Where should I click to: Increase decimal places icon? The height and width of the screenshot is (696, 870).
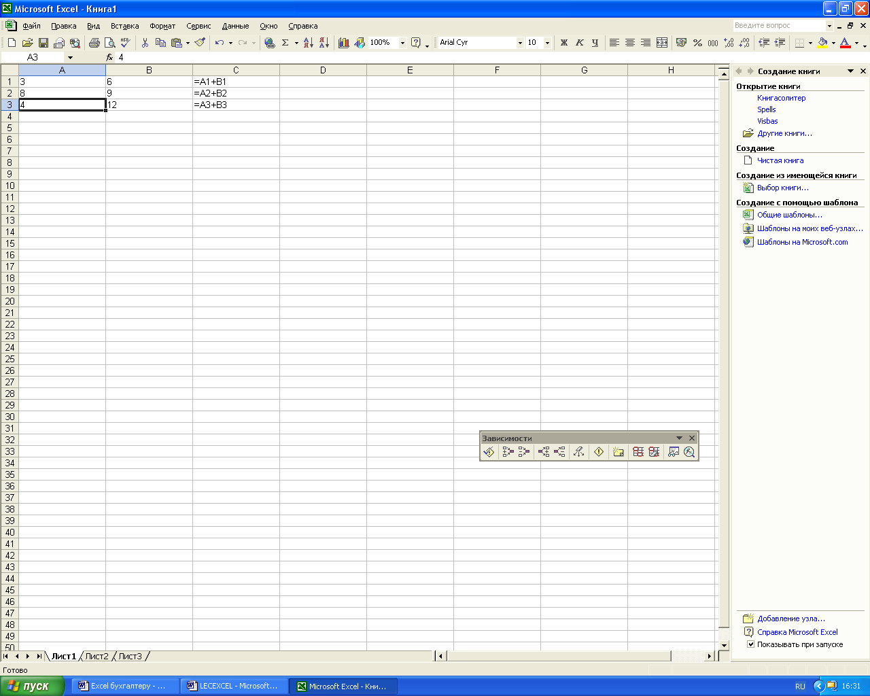tap(729, 43)
